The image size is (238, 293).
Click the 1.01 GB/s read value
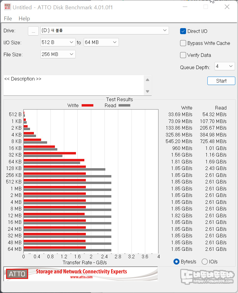point(216,148)
